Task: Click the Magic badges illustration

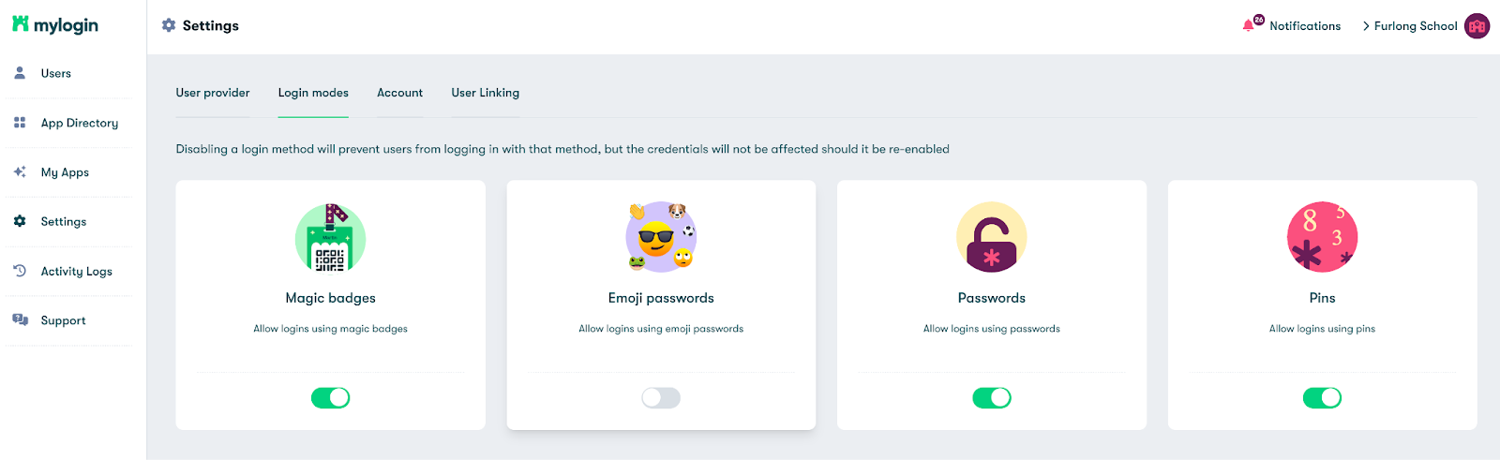Action: tap(330, 238)
